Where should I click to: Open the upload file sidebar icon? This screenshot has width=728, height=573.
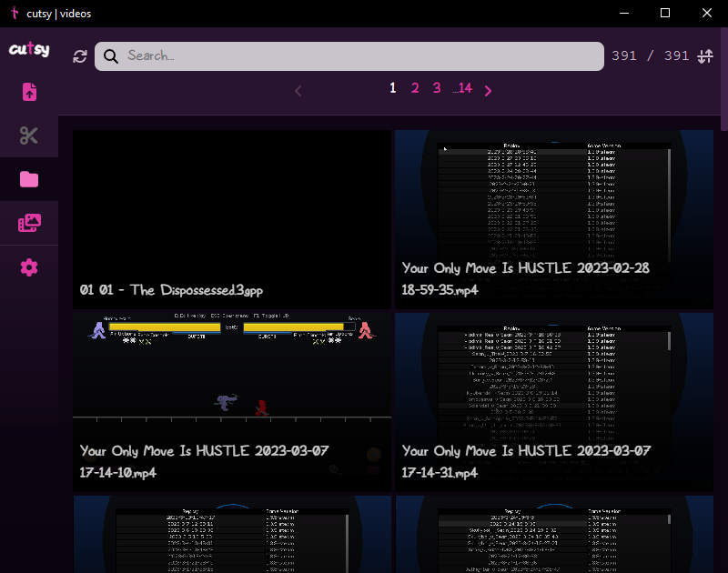tap(29, 92)
